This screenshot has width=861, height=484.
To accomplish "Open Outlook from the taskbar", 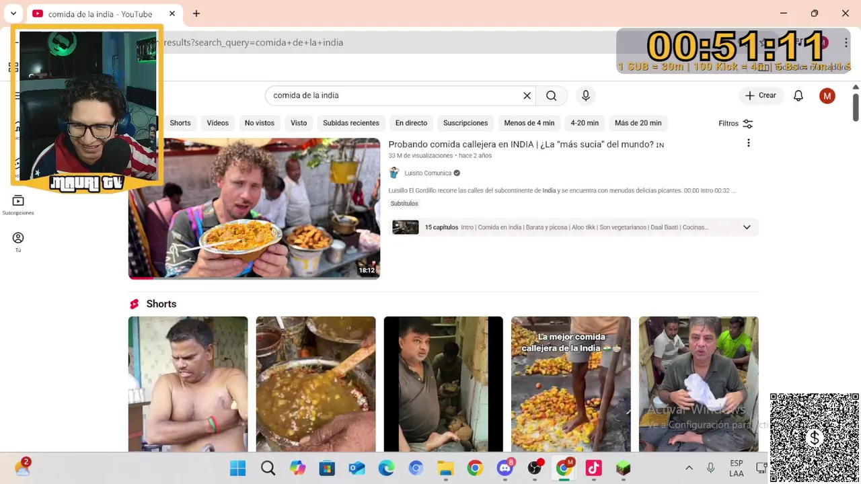I will tap(357, 469).
